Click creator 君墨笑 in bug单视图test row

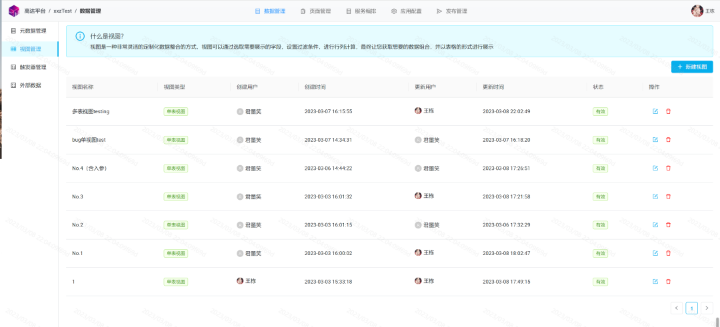pyautogui.click(x=249, y=140)
